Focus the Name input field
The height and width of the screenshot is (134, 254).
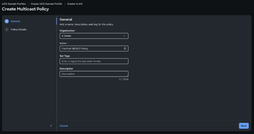click(x=94, y=49)
